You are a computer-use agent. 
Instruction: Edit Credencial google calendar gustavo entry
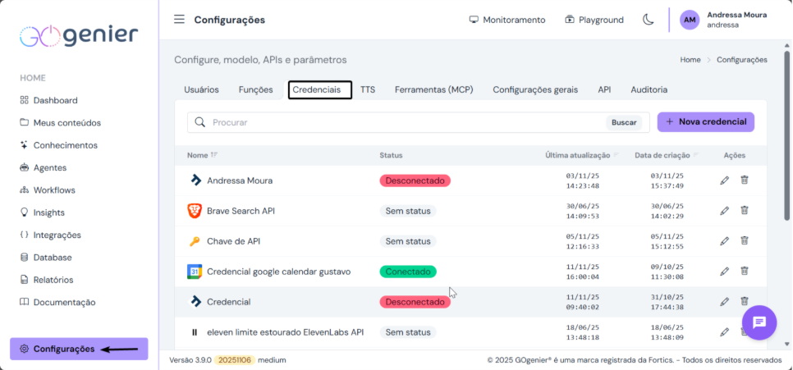[x=725, y=271]
